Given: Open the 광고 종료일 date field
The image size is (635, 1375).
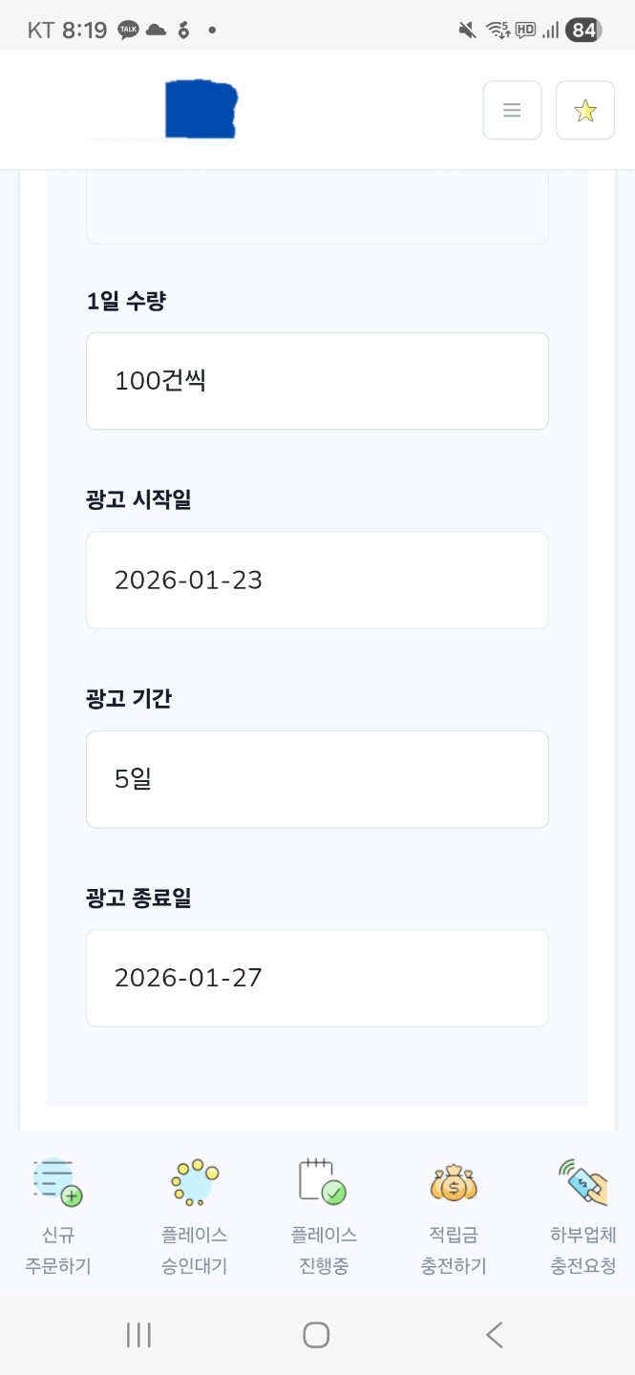Looking at the screenshot, I should 317,978.
